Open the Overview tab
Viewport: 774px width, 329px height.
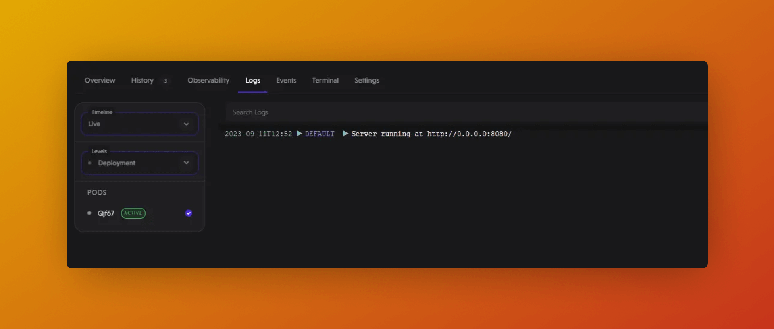pyautogui.click(x=100, y=80)
